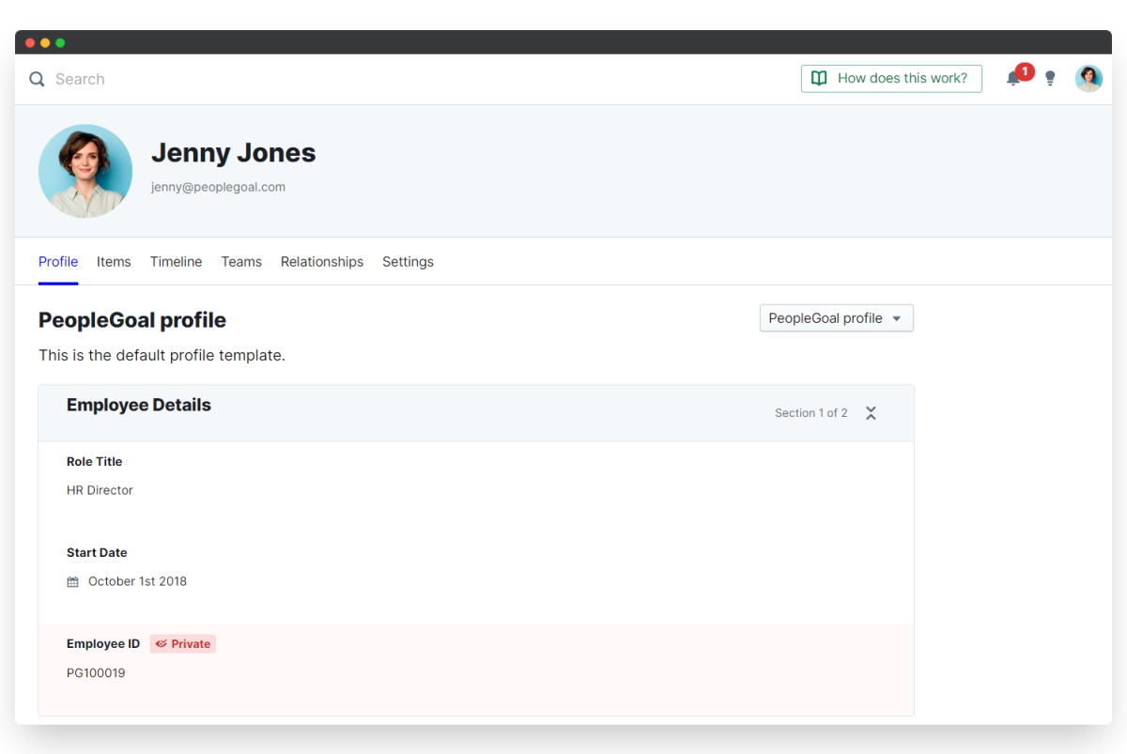Click the Role Title label

(94, 462)
